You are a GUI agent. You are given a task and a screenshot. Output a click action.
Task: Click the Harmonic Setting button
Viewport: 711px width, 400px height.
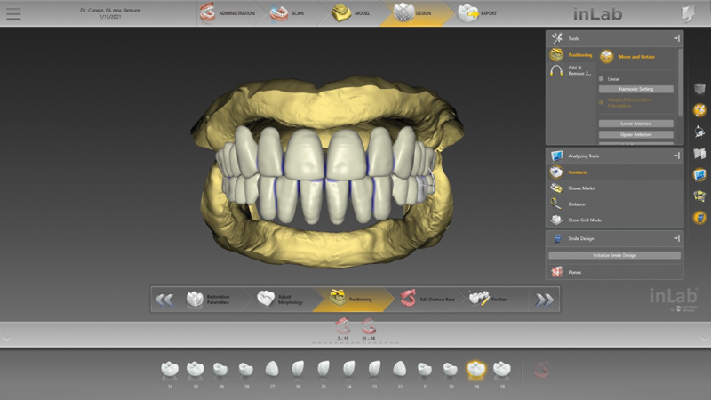click(635, 90)
